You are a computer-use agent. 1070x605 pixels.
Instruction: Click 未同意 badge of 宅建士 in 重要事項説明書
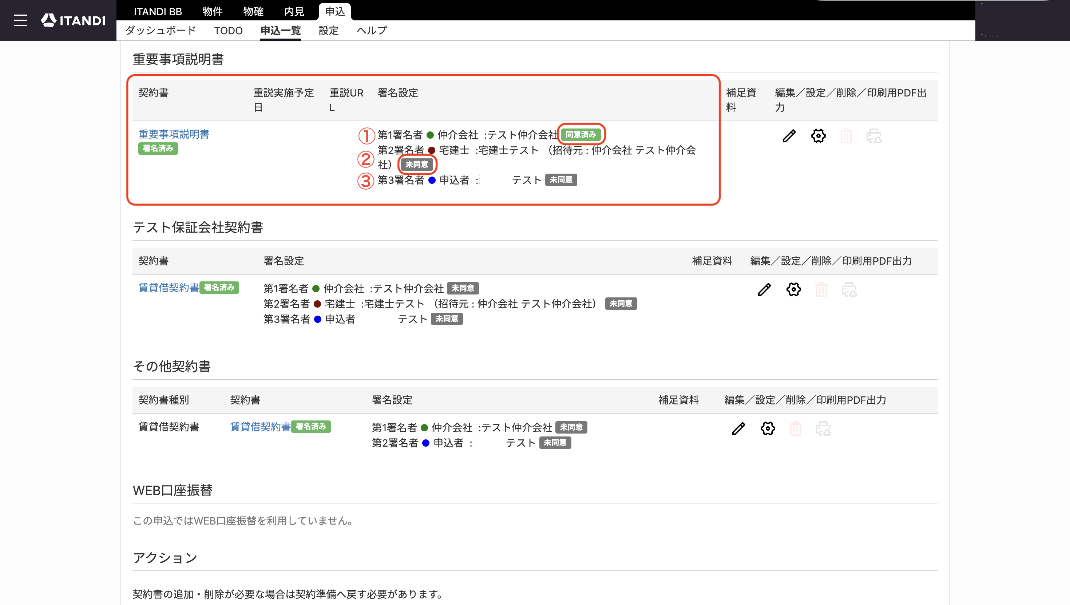417,165
